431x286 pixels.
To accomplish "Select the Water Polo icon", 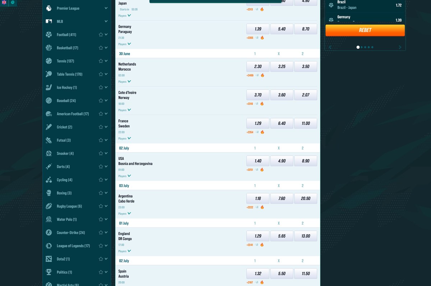I will (x=49, y=219).
